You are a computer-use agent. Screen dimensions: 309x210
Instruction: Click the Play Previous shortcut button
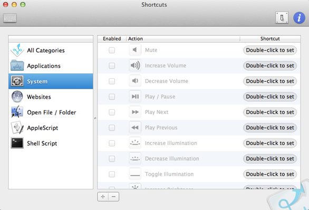[x=270, y=128]
